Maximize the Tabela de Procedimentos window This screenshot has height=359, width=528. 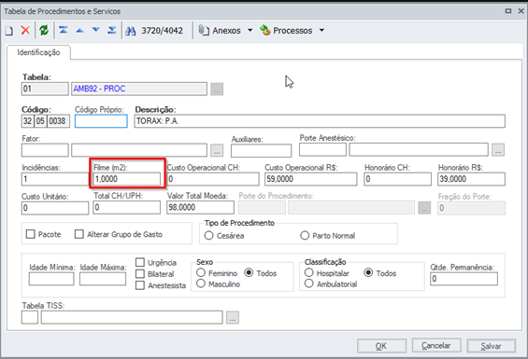(508, 11)
